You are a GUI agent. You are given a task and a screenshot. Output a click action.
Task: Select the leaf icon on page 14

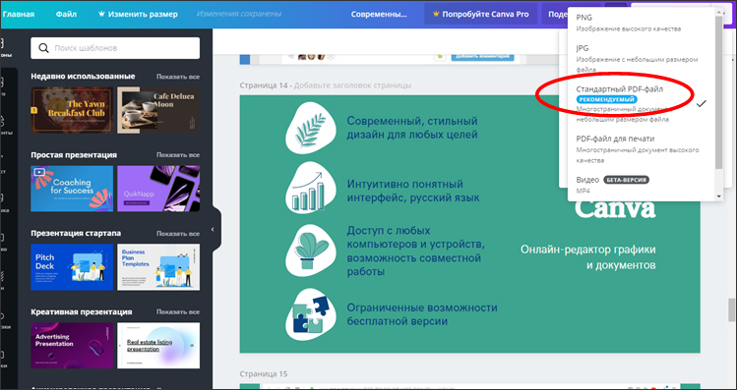click(310, 128)
